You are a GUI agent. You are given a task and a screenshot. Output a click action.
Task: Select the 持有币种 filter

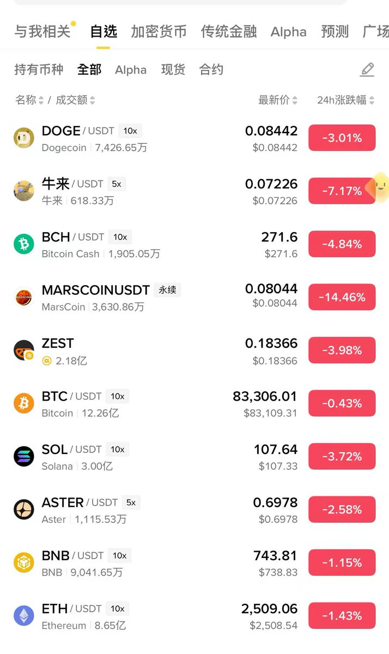click(39, 70)
